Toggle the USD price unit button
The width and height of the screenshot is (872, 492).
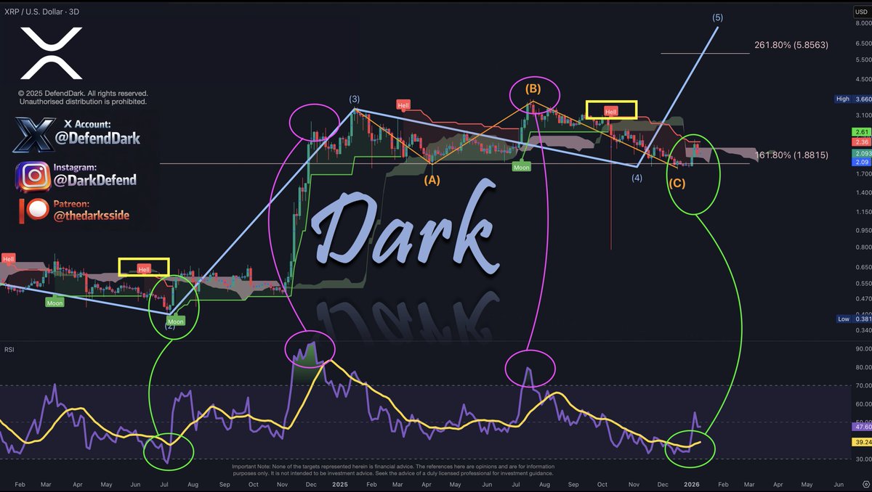[862, 12]
